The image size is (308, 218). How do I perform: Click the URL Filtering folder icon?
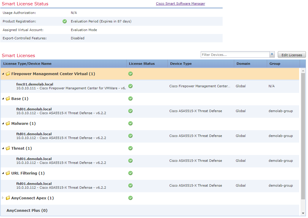tap(8, 173)
